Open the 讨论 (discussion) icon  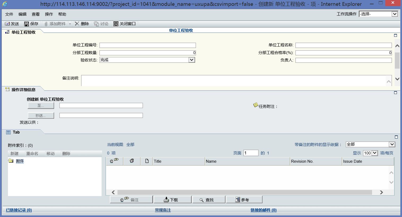97,24
